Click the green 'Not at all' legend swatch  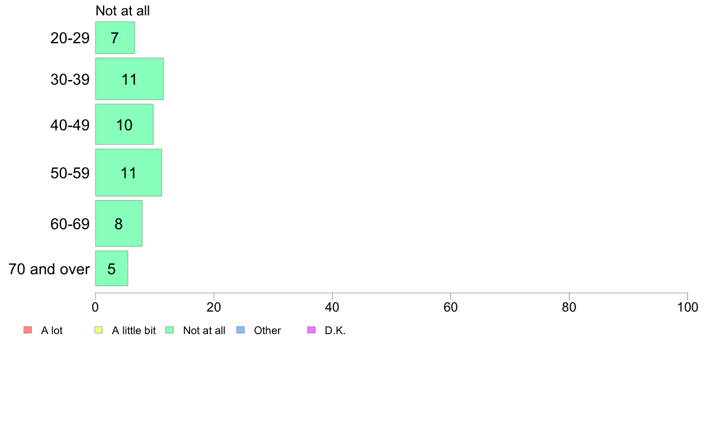(x=169, y=330)
